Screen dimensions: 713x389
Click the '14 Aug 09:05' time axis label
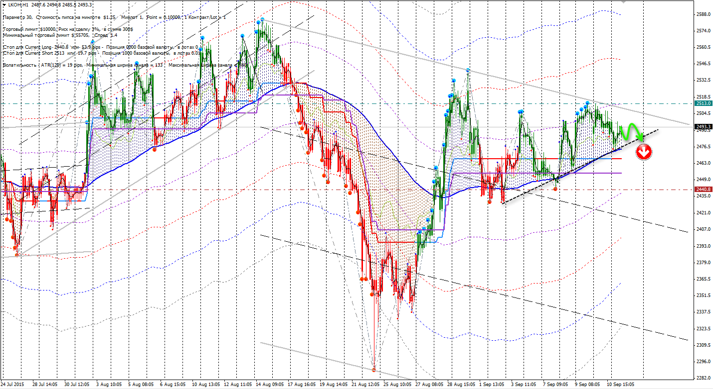270,385
